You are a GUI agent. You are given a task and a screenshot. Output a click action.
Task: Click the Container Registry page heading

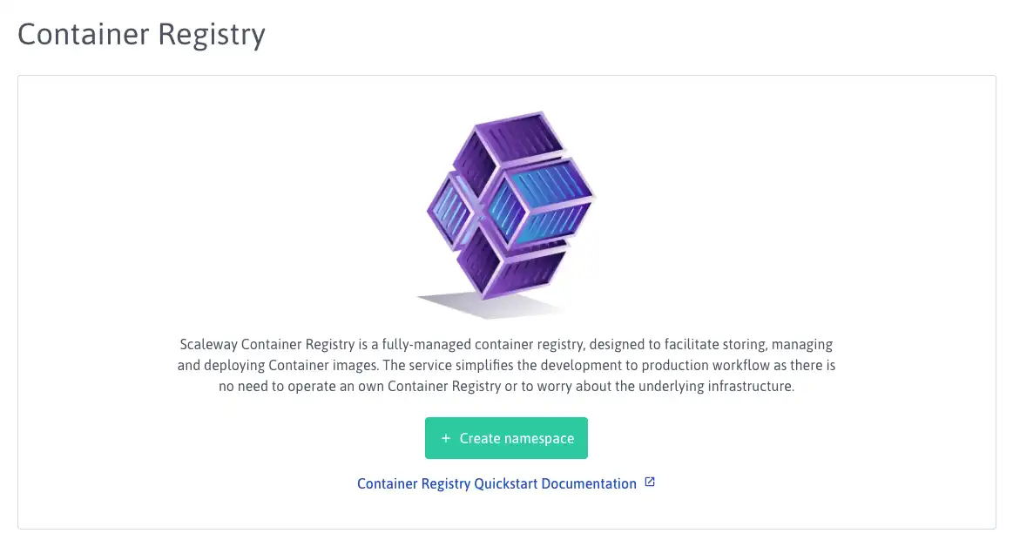coord(141,34)
